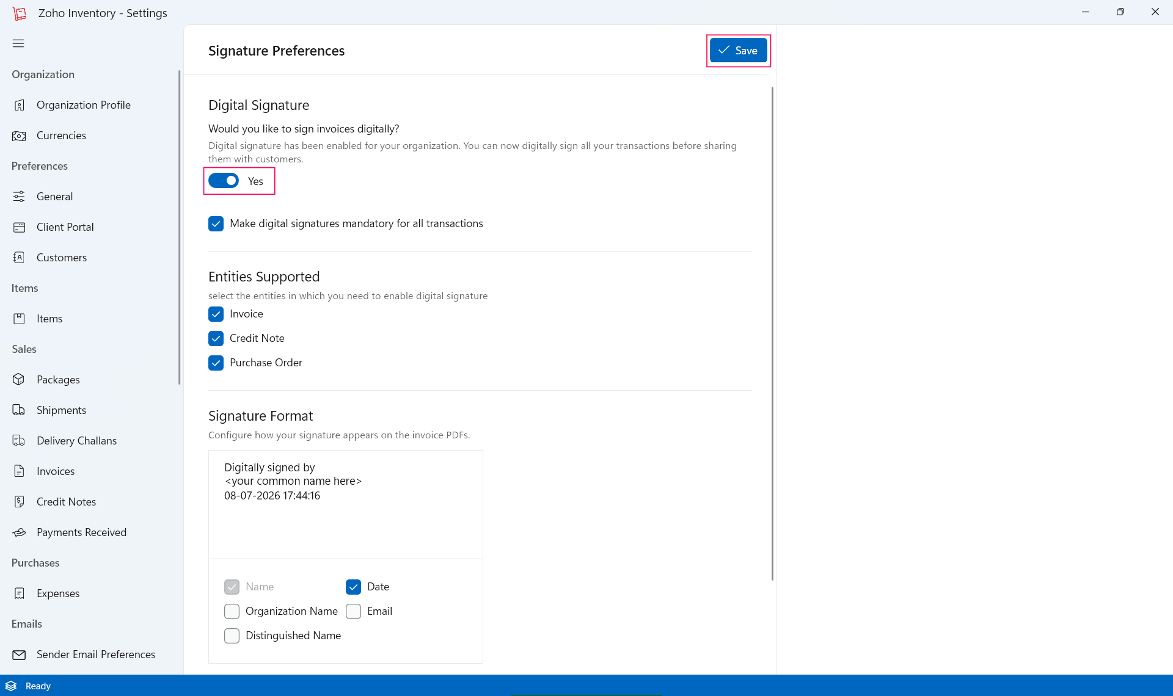Click the Currencies money icon

[19, 136]
